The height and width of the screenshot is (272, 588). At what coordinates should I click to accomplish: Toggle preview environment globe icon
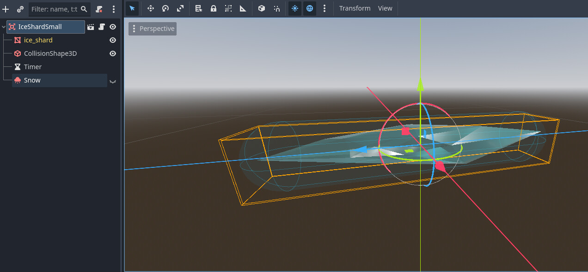tap(310, 8)
